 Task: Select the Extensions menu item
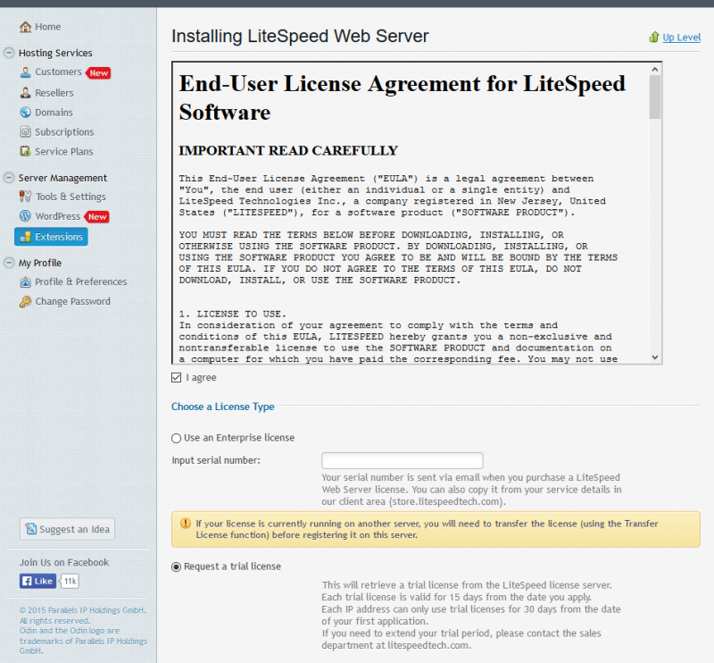pos(51,237)
